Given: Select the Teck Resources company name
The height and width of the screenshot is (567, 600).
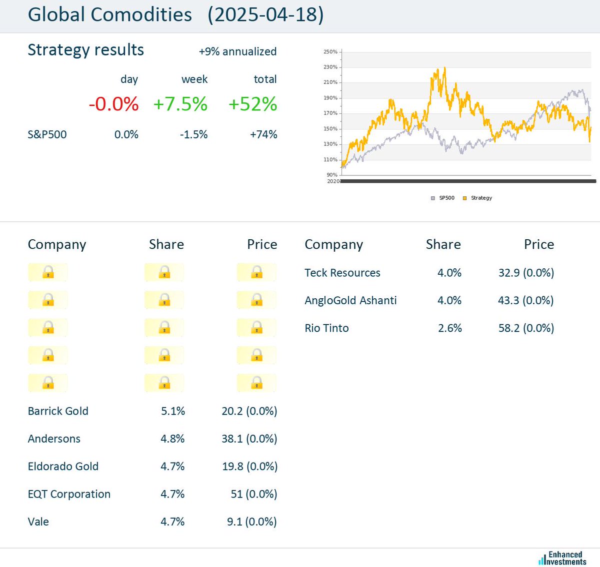Looking at the screenshot, I should [342, 273].
